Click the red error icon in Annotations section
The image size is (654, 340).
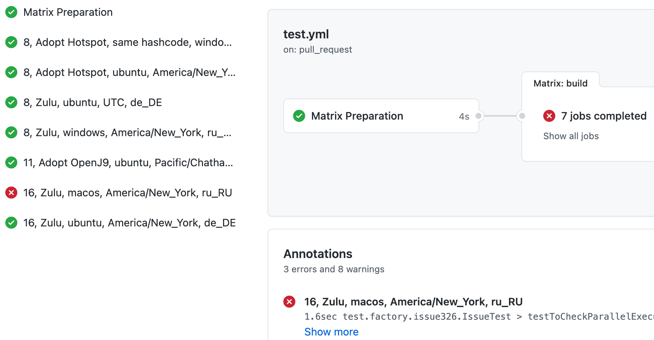pos(289,302)
